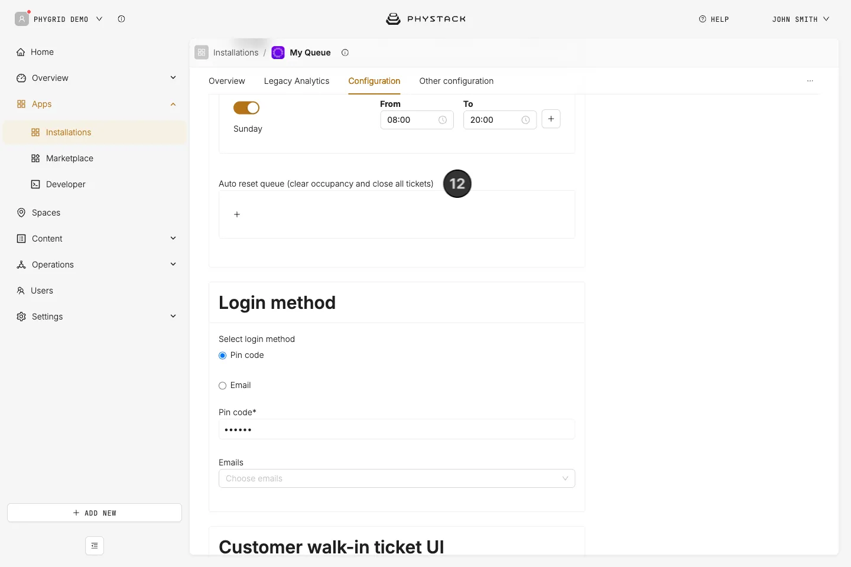The width and height of the screenshot is (851, 567).
Task: Click the Phystack logo in the header
Action: (425, 19)
